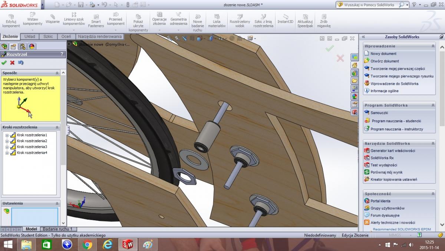Viewport: 445px width, 251px height.
Task: Click the Print icon in quick toolbar
Action: (93, 5)
